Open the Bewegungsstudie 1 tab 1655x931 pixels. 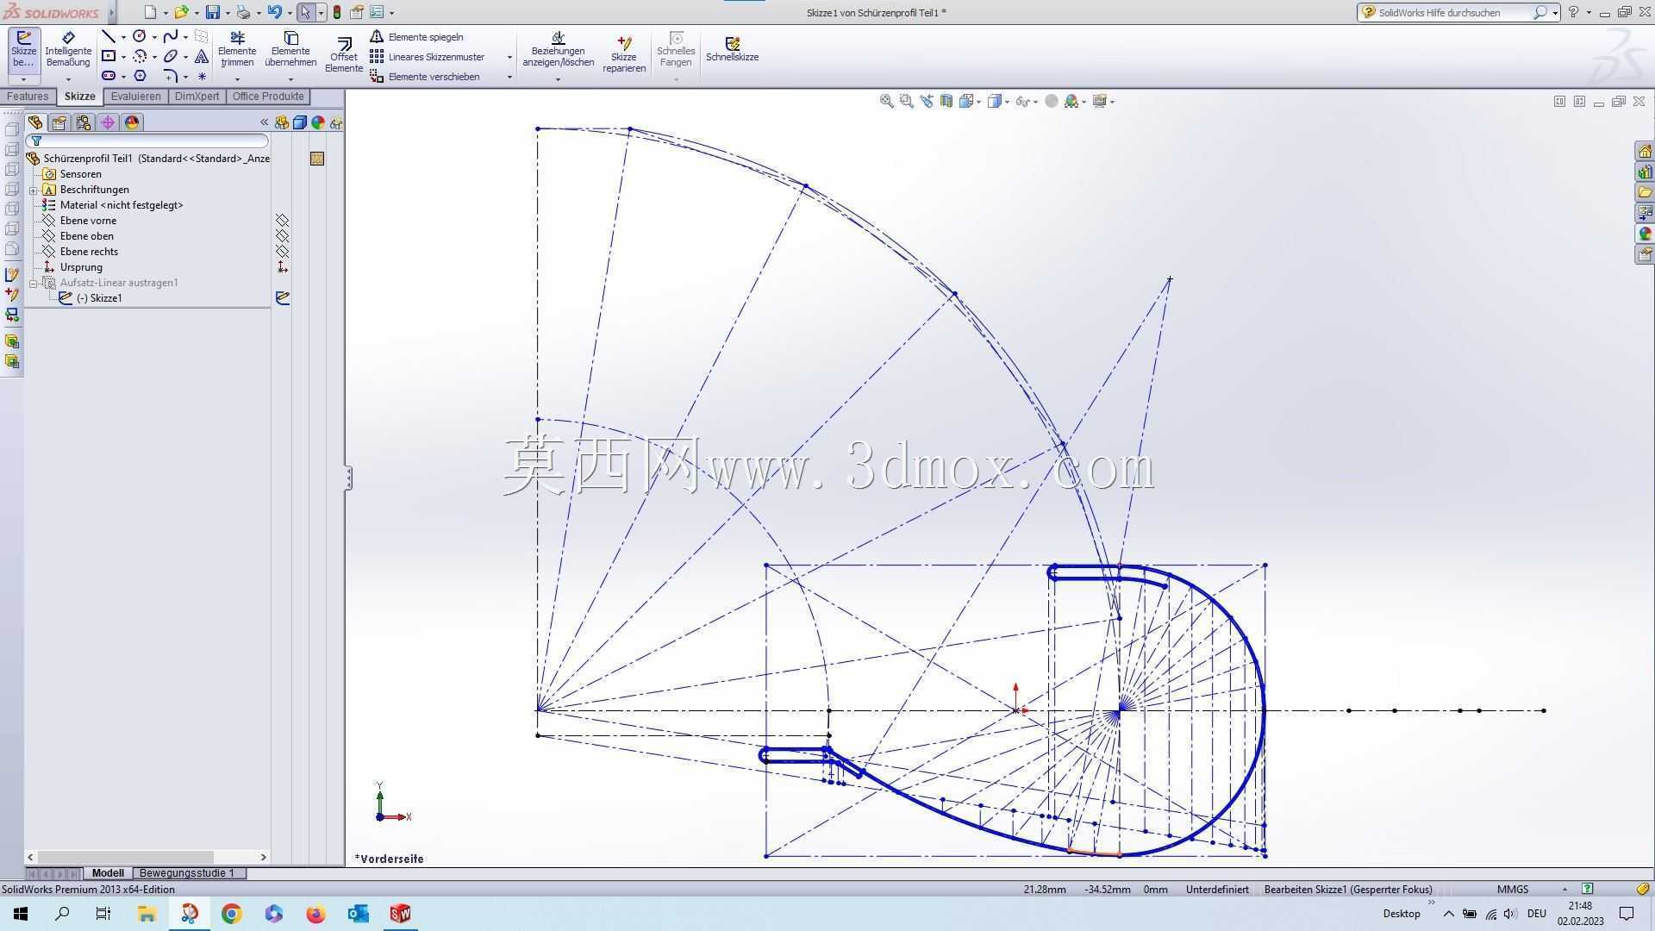186,873
